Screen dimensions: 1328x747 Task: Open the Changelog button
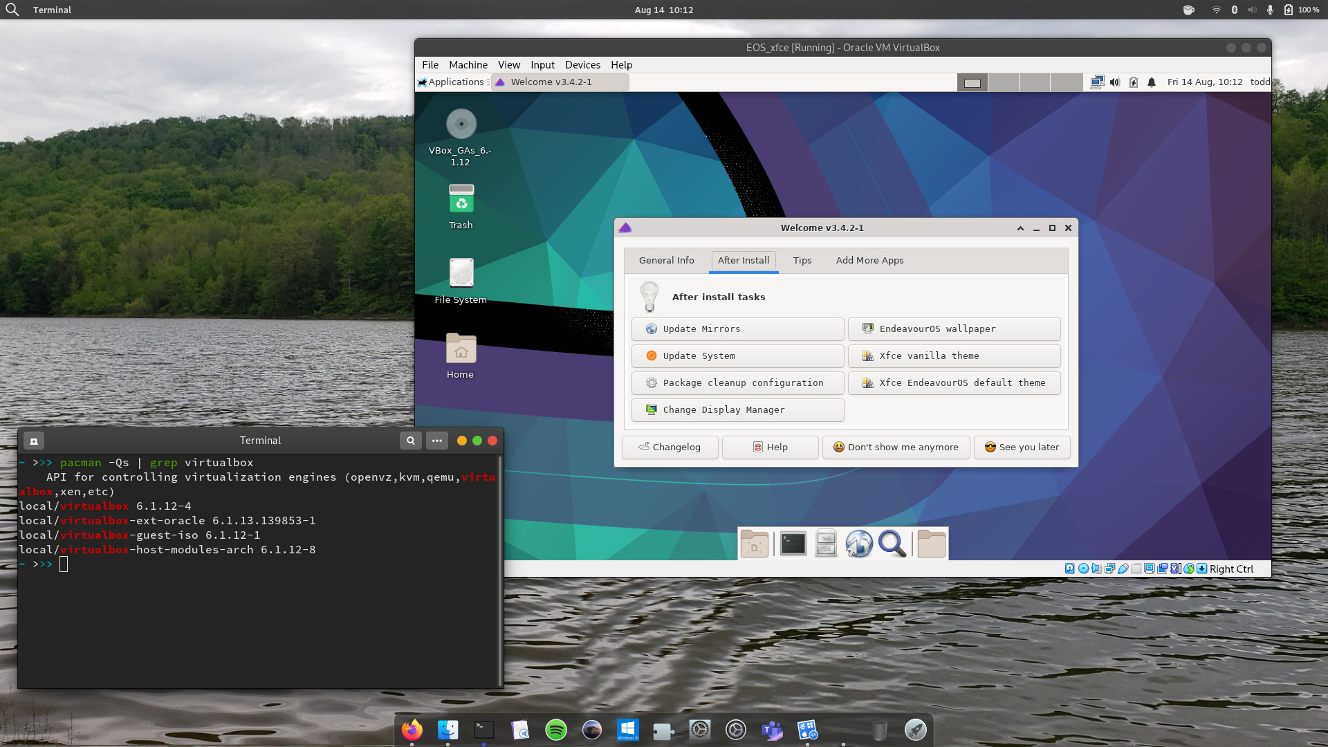pos(670,448)
